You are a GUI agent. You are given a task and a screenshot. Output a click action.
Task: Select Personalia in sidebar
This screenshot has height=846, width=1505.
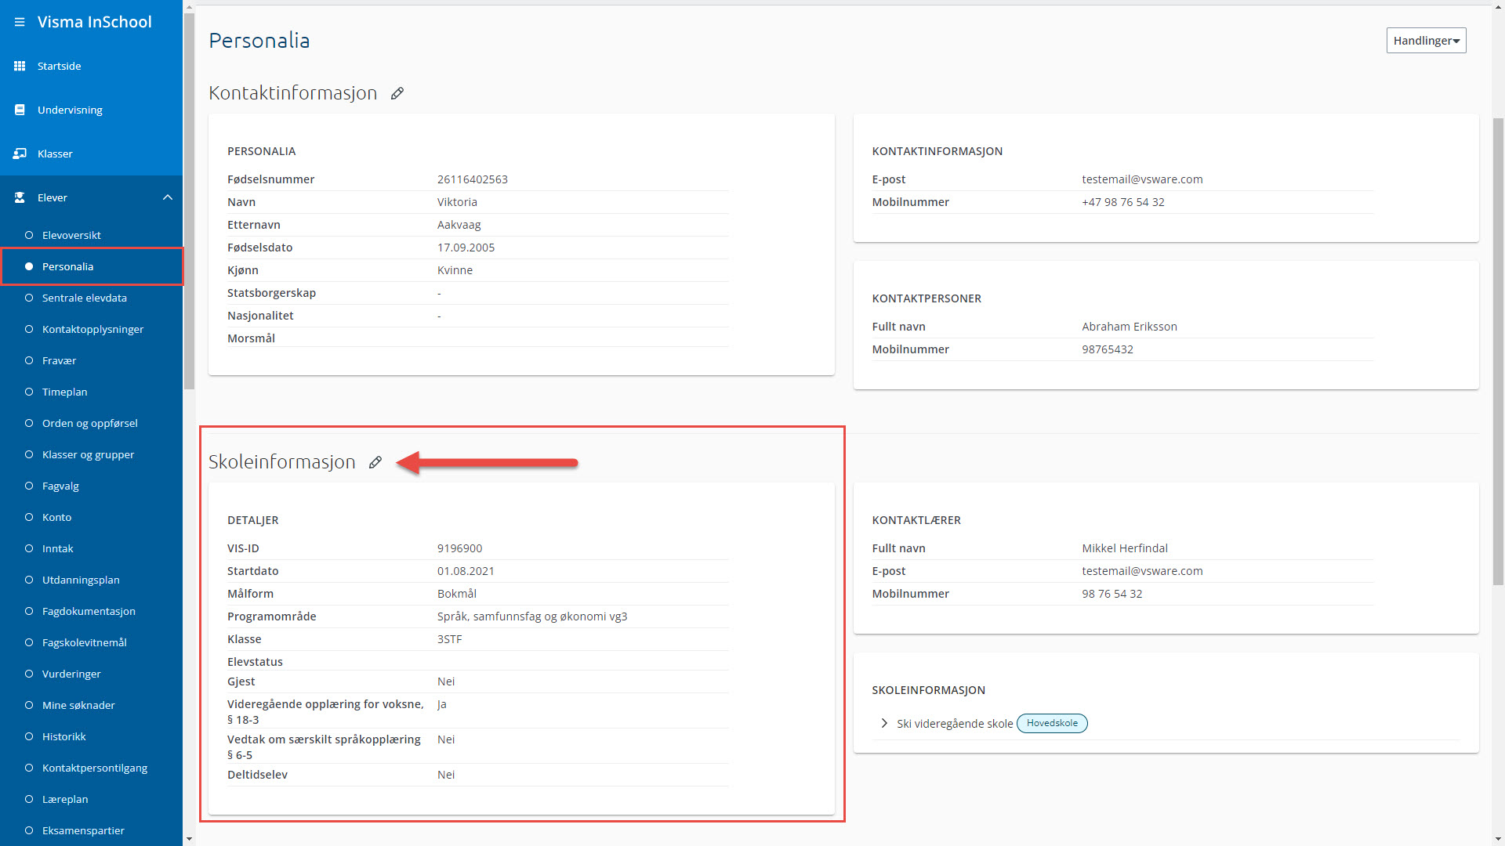coord(67,266)
